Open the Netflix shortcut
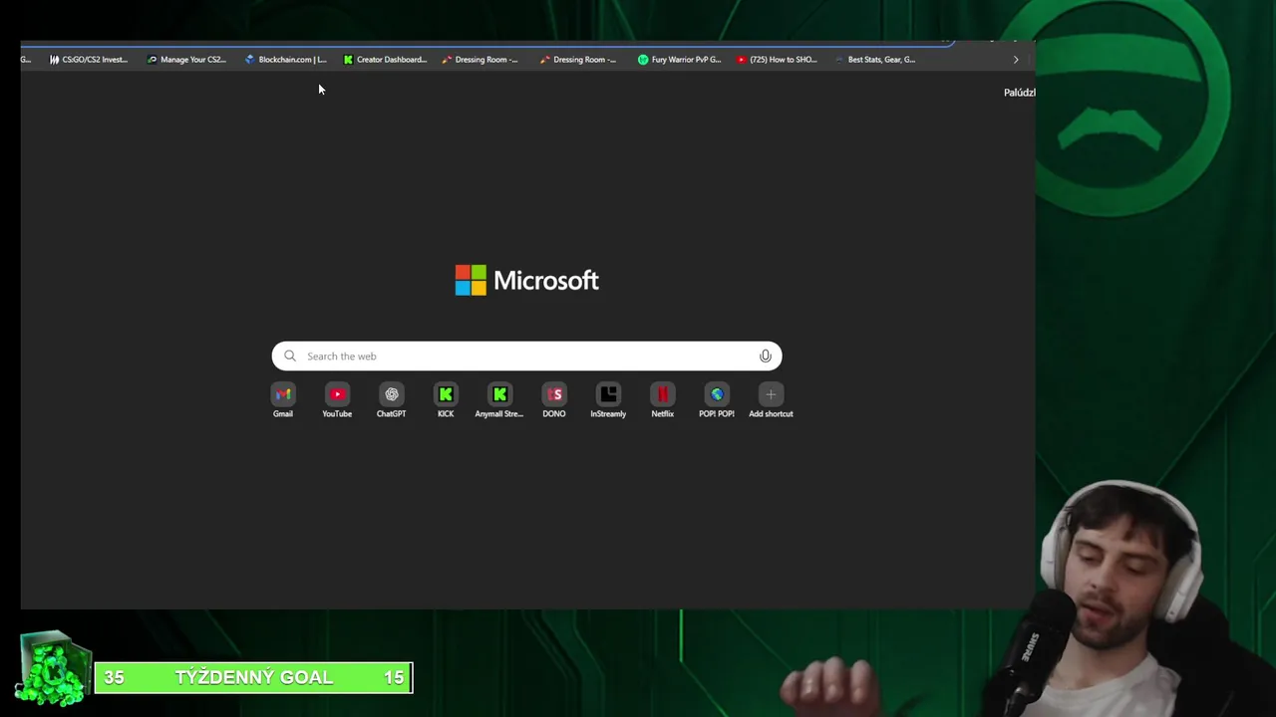The width and height of the screenshot is (1276, 717). point(663,401)
